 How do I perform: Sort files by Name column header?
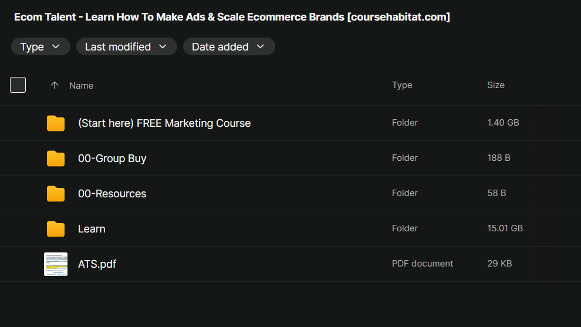[x=81, y=86]
